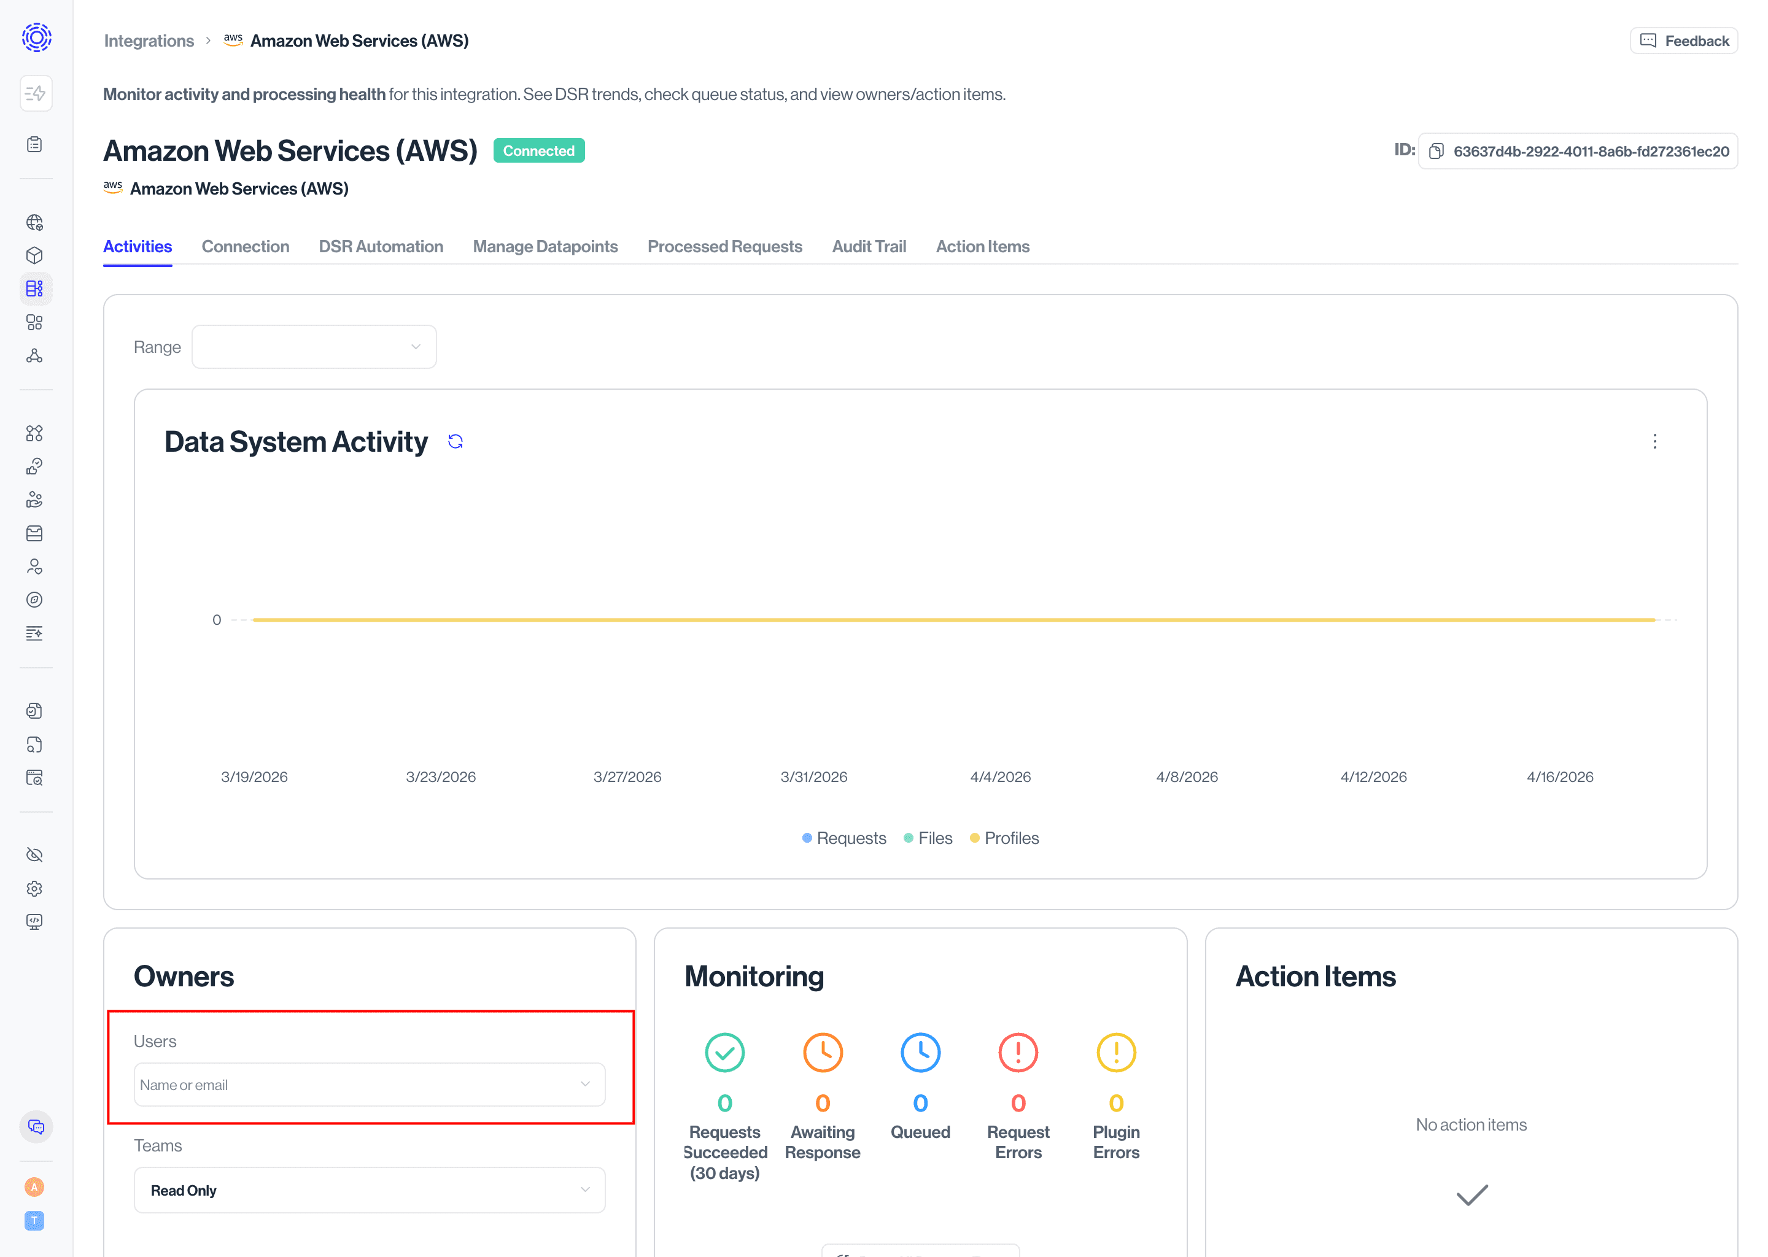Viewport: 1768px width, 1257px height.
Task: Open the monitor with code brackets icon
Action: pos(35,922)
